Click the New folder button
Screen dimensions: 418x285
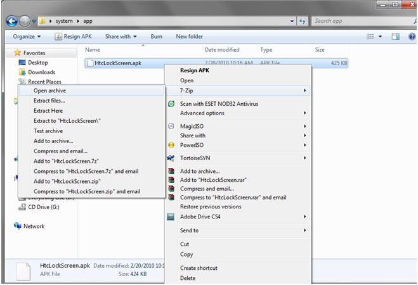189,37
